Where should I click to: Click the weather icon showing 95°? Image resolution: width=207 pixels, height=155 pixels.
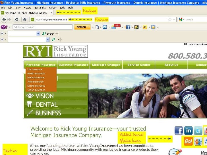click(116, 26)
